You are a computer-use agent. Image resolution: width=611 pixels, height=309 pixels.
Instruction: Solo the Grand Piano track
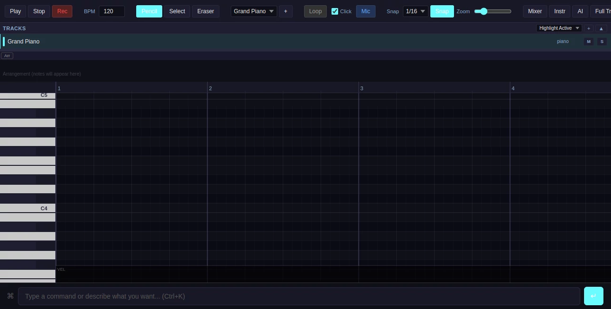(602, 42)
